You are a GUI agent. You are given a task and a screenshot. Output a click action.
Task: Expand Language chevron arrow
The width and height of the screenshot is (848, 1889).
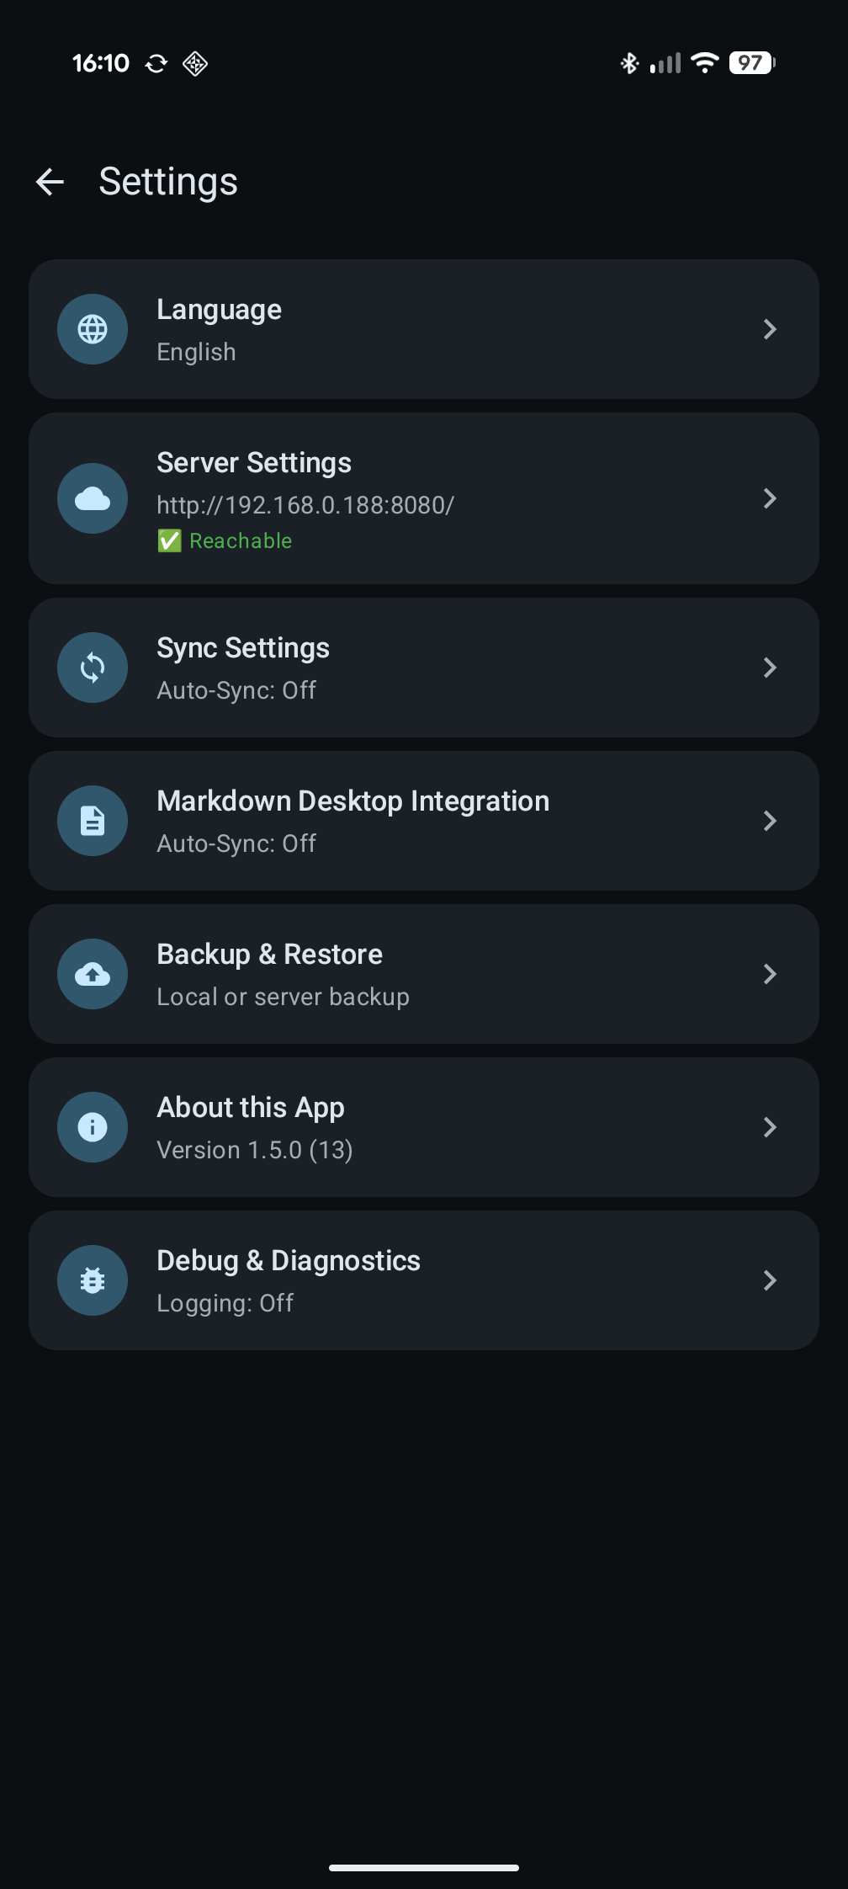click(769, 329)
